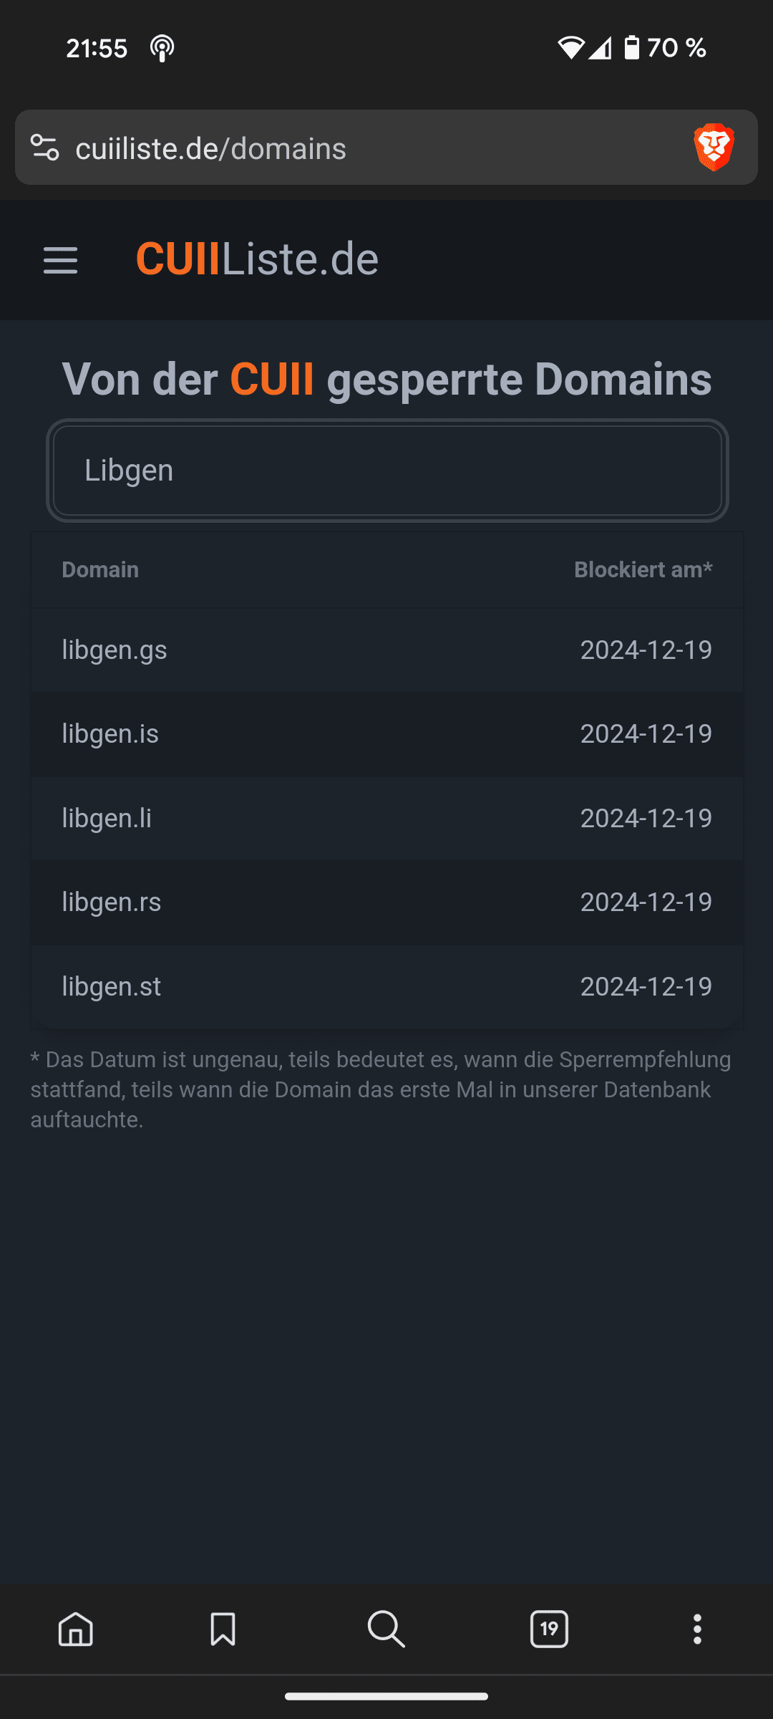Go to browser home page

point(76,1629)
